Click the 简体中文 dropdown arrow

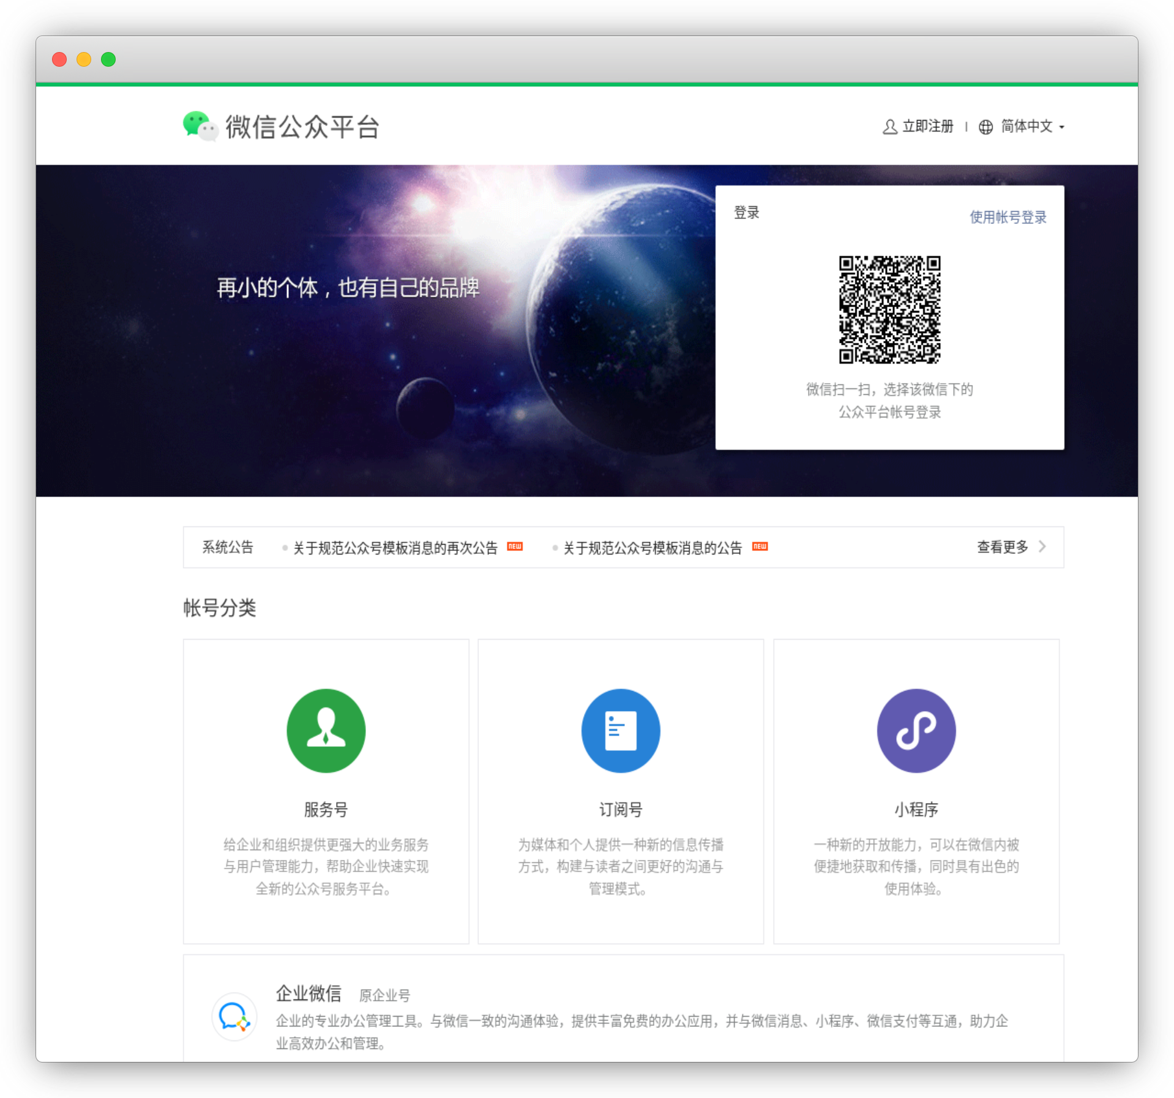click(1062, 127)
